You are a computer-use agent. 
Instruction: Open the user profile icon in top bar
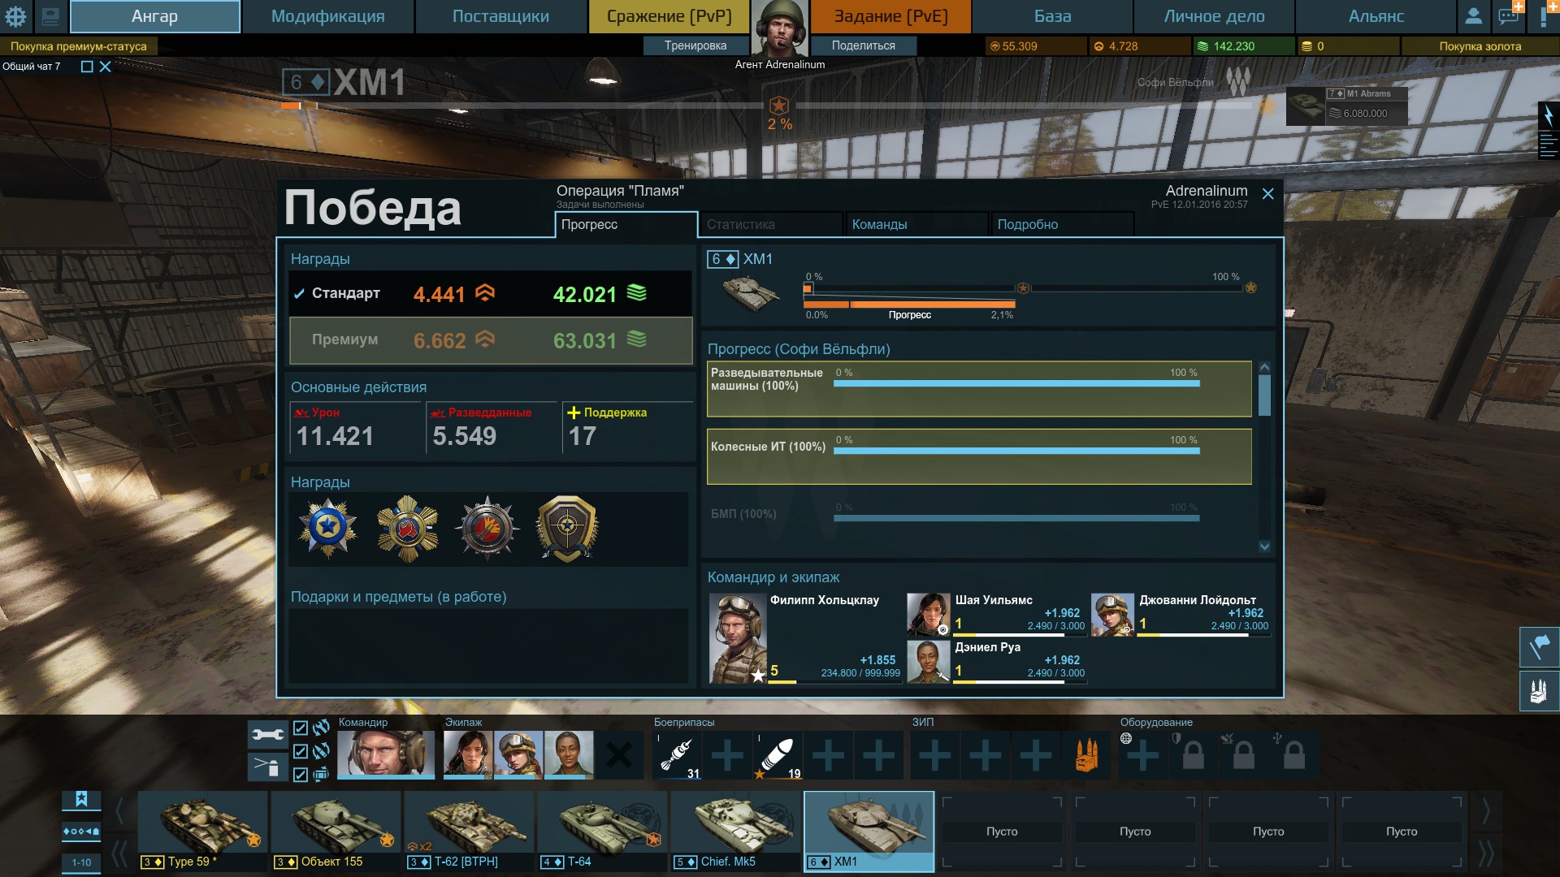coord(1473,16)
